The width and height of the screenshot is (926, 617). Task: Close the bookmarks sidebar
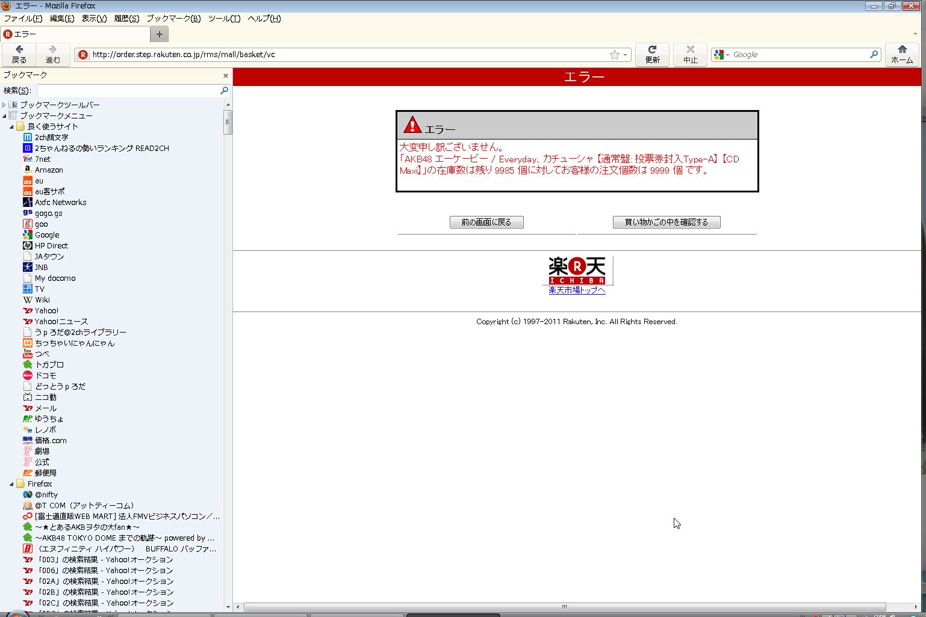coord(226,76)
